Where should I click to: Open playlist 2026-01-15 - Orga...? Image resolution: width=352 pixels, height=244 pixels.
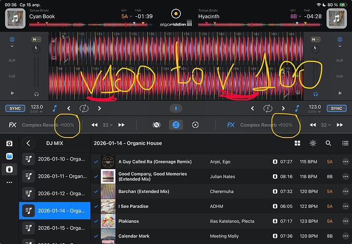[55, 228]
